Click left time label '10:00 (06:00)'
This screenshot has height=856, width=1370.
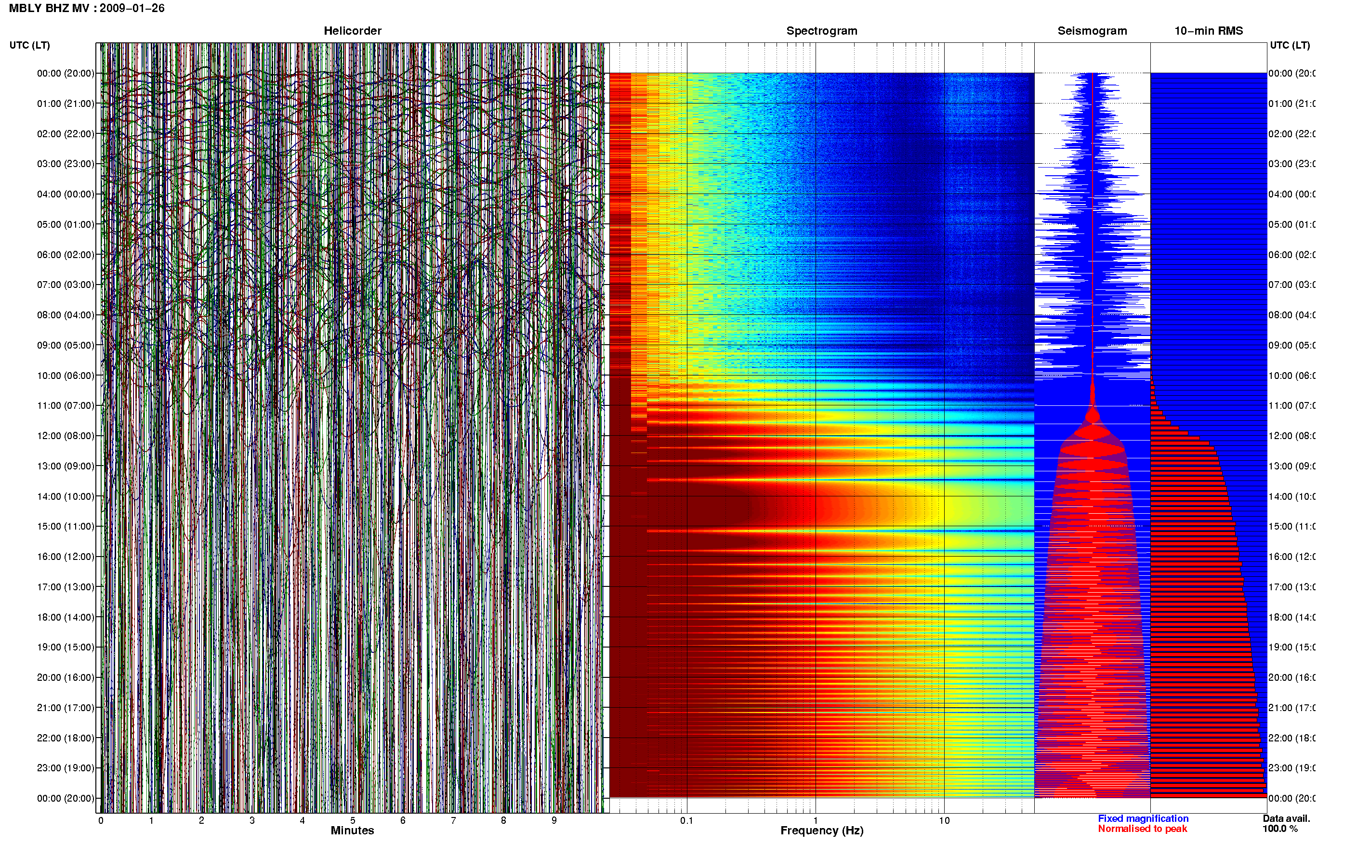pyautogui.click(x=66, y=376)
